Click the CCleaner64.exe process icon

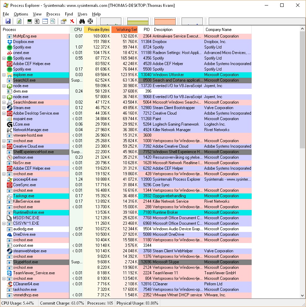click(10, 284)
